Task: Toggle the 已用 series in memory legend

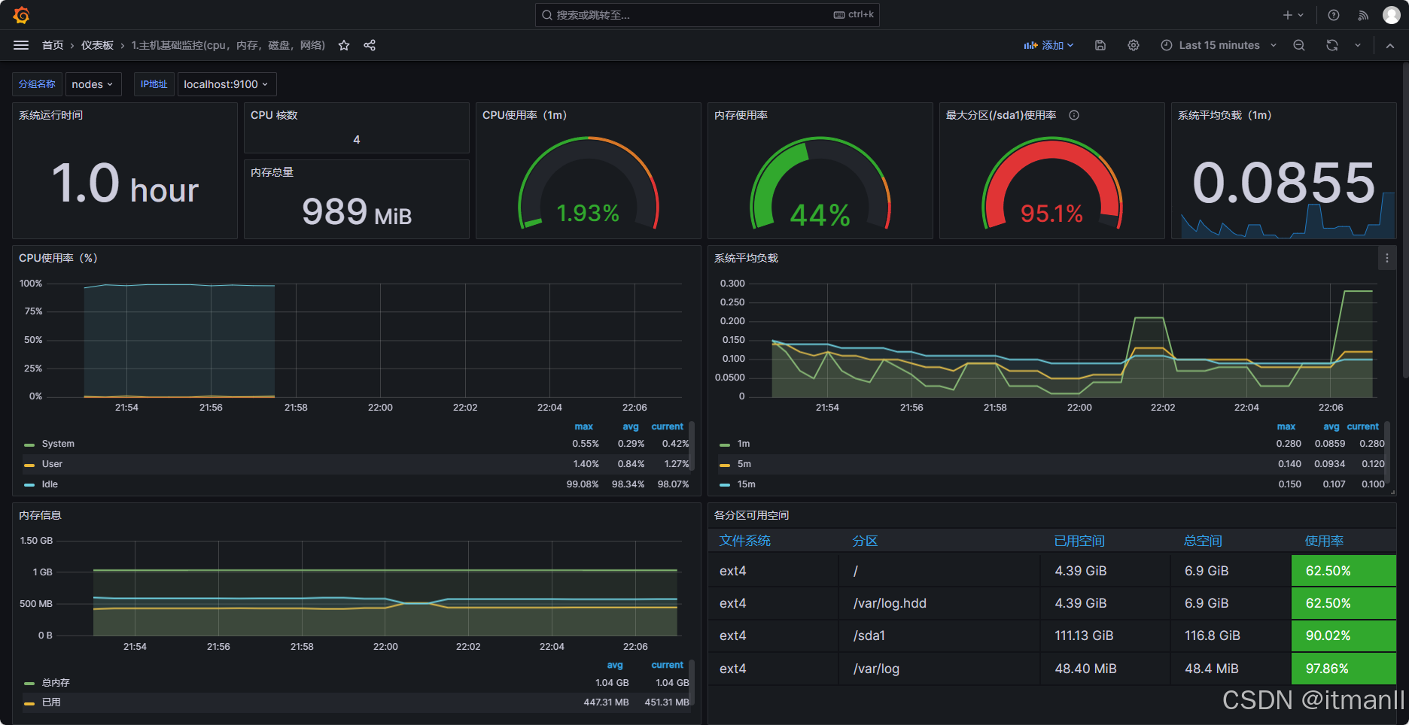Action: coord(51,702)
